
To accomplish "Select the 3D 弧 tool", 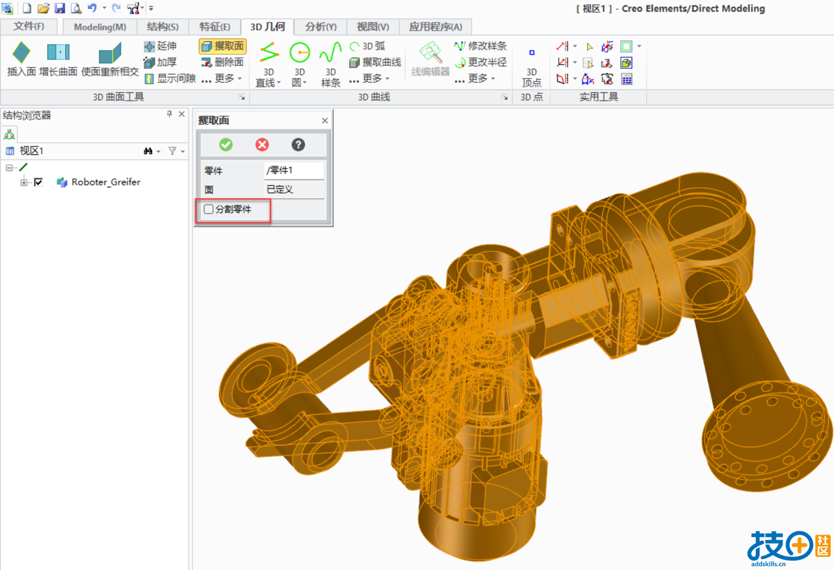I will point(368,46).
